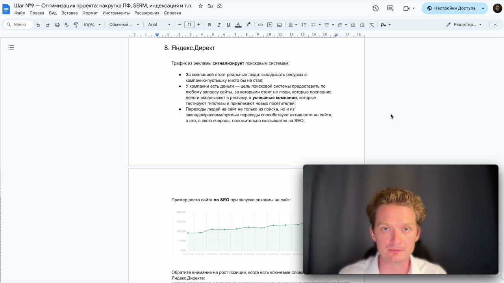This screenshot has width=504, height=283.
Task: Open the zoom level dropdown at 100%
Action: (x=92, y=25)
